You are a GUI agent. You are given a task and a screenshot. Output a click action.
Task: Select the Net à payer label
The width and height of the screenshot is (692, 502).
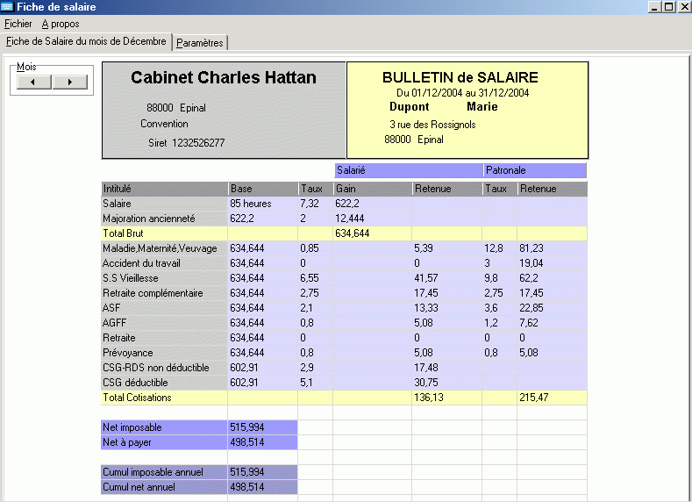point(164,442)
